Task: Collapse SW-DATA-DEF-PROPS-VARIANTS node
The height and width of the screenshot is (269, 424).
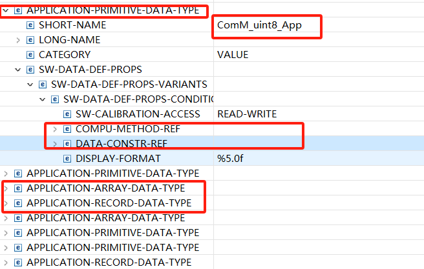Action: click(x=30, y=85)
